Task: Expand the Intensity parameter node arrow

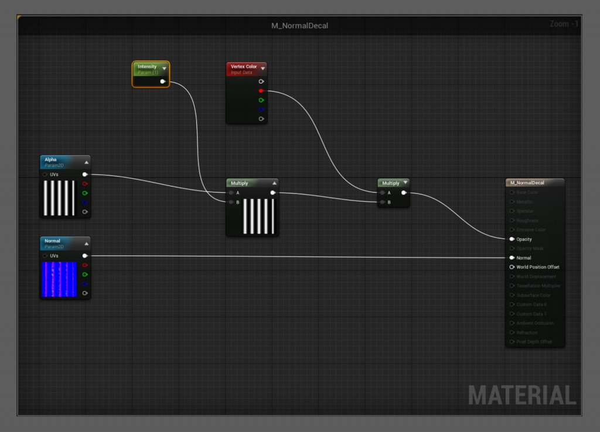Action: click(x=164, y=68)
